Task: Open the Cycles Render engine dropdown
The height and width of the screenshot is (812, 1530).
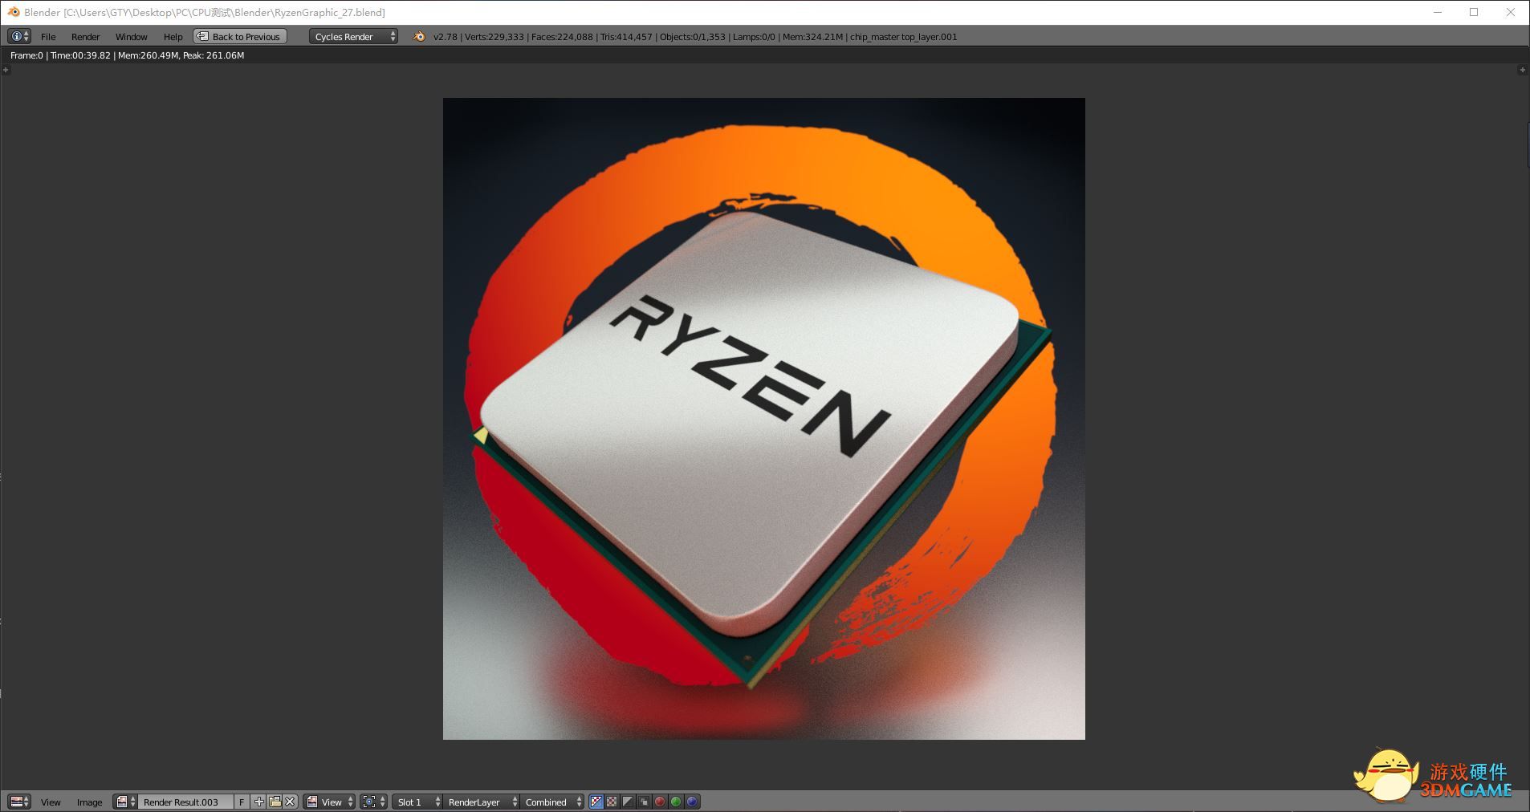Action: click(353, 36)
